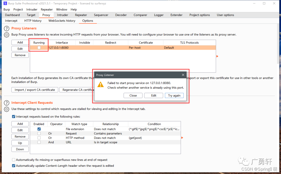This screenshot has width=281, height=174.
Task: Enable automatically fix missing new lines option
Action: coord(14,160)
